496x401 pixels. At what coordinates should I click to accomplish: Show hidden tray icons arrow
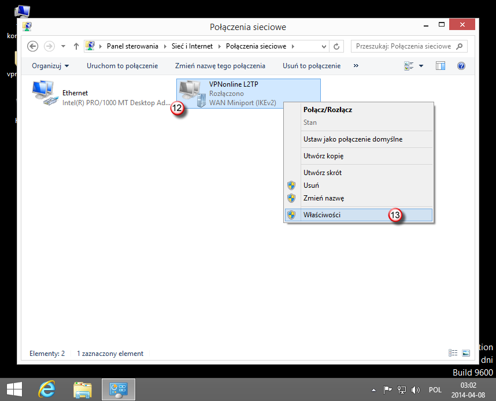373,390
